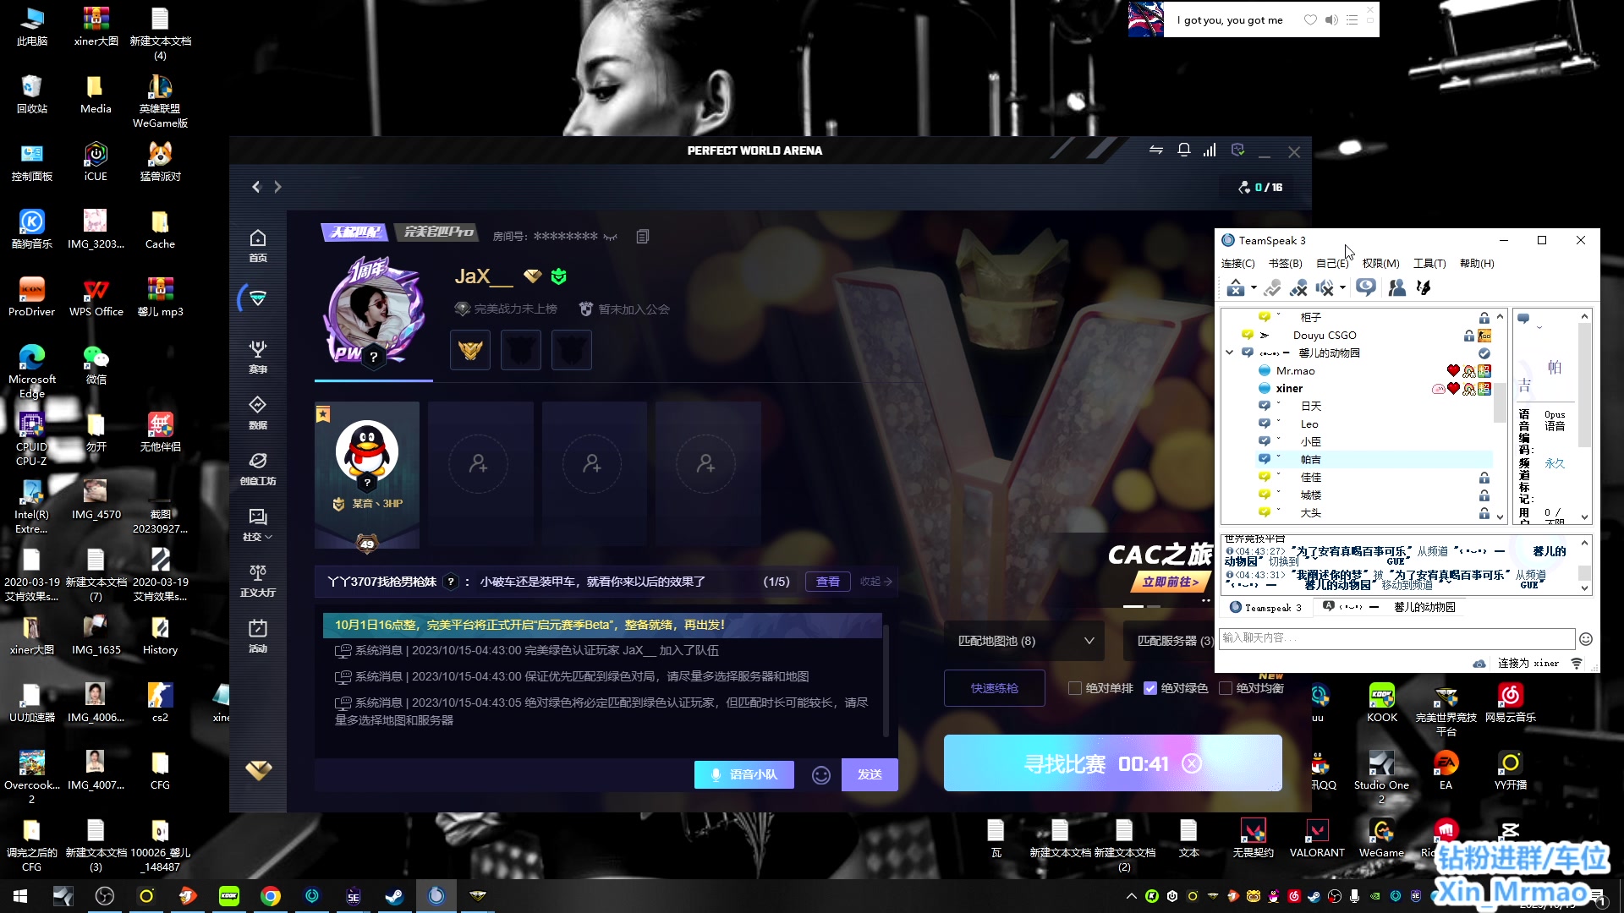Click the notification bell in arena title bar
1624x913 pixels.
(x=1184, y=150)
